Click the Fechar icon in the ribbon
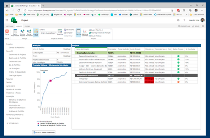The height and width of the screenshot is (138, 210). (x=7, y=31)
